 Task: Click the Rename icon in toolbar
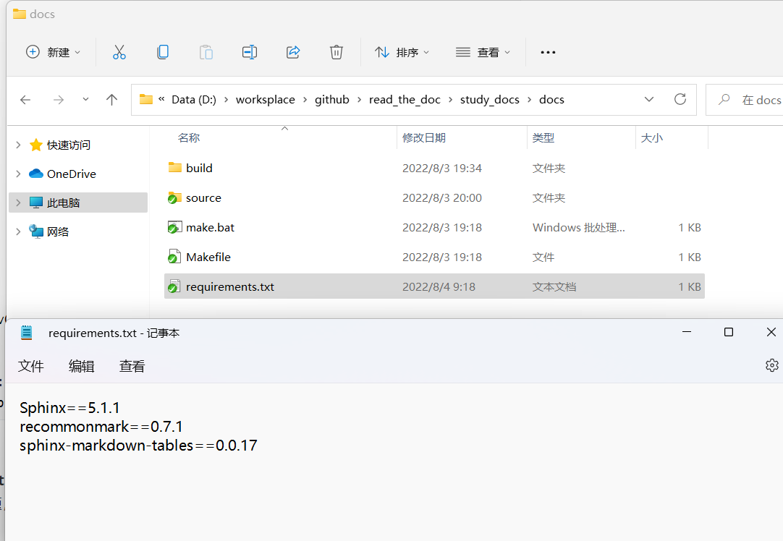(250, 52)
